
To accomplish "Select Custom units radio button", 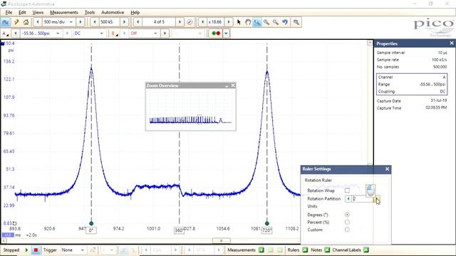I will (347, 230).
